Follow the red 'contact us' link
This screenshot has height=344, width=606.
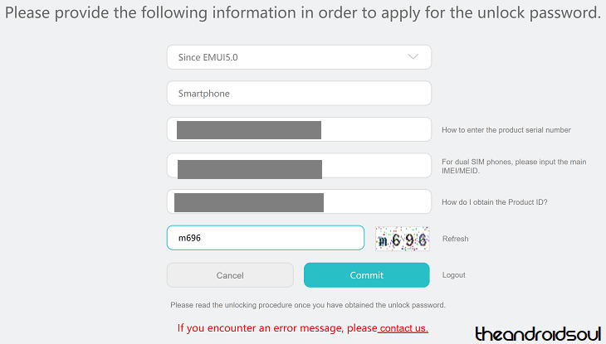[403, 328]
